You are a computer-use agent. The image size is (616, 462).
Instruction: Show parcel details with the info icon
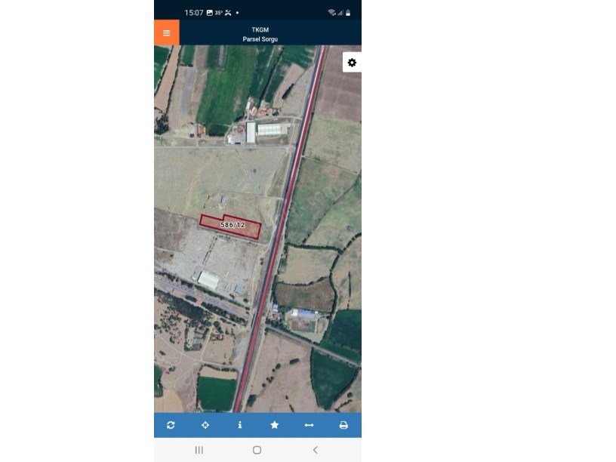pyautogui.click(x=240, y=425)
